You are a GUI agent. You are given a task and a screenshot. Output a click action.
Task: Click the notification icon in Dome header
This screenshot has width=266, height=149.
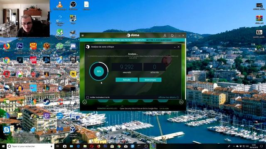pyautogui.click(x=172, y=36)
